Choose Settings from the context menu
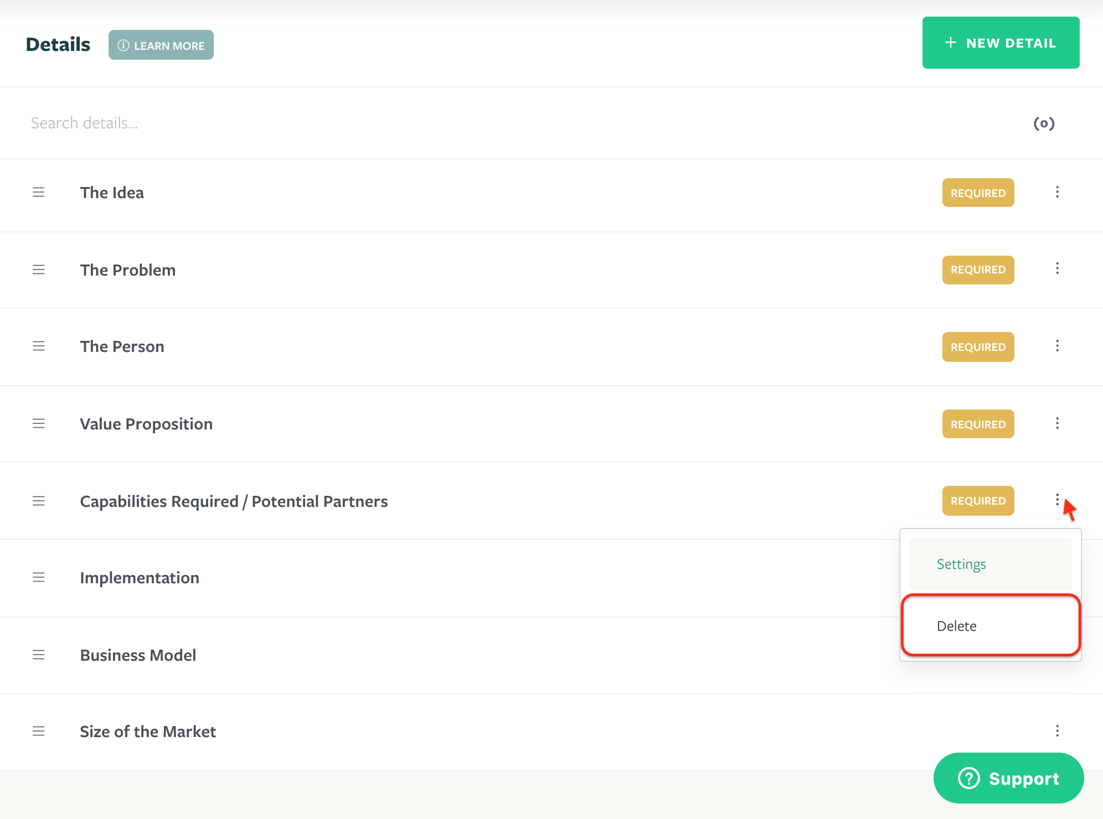The width and height of the screenshot is (1103, 819). (x=990, y=564)
